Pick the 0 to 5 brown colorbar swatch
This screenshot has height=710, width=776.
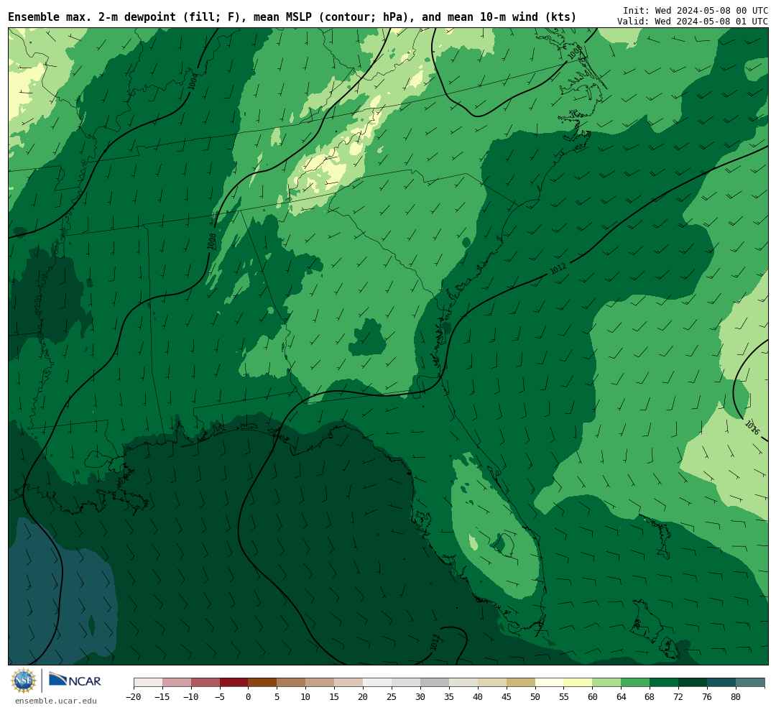coord(263,683)
